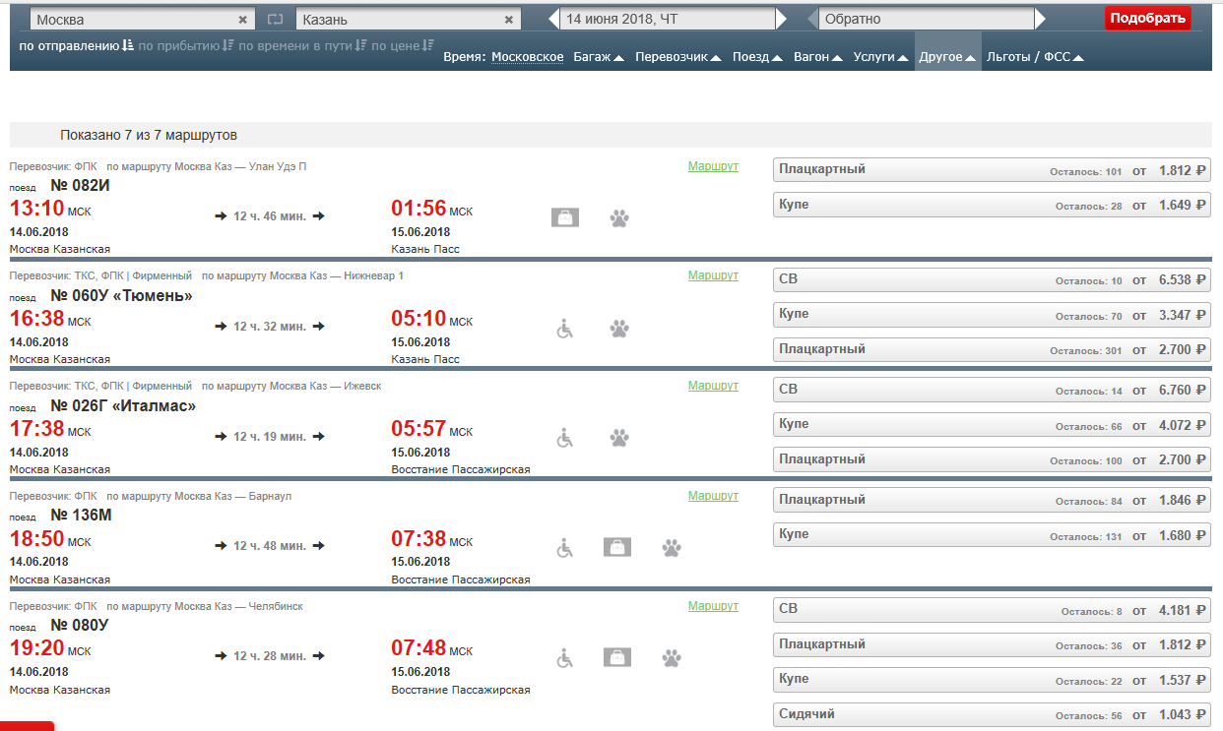Open Маршрут link for train 080У
Viewport: 1223px width, 731px height.
(713, 606)
